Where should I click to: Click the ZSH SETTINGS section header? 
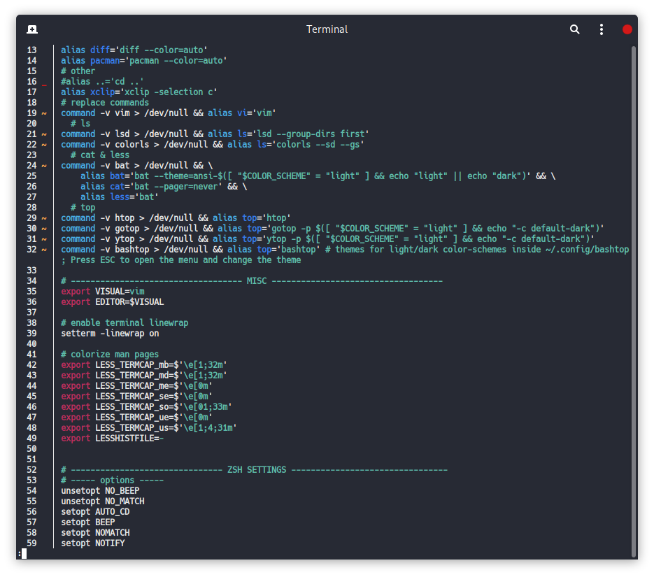click(255, 470)
